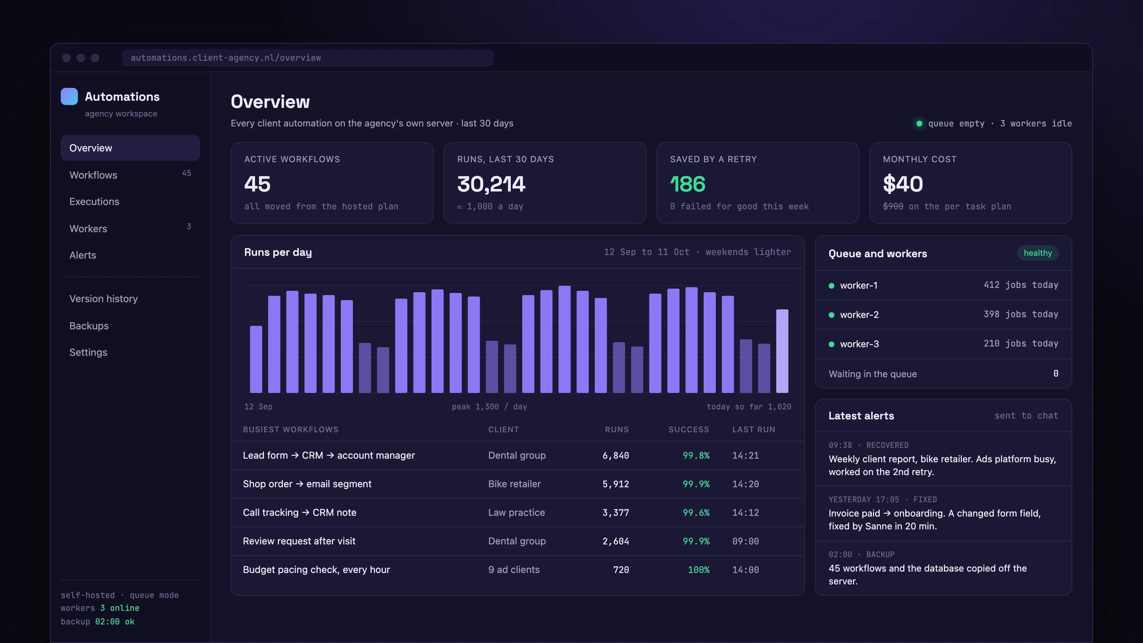Screen dimensions: 1143x643
Task: Click the backup 02:00 ok footer status
Action: 98,621
